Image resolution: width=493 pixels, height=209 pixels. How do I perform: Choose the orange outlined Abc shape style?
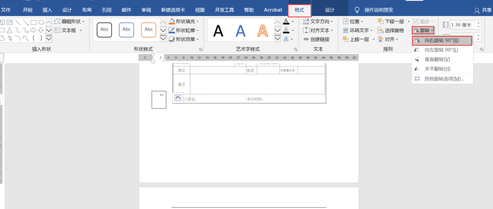[x=148, y=30]
